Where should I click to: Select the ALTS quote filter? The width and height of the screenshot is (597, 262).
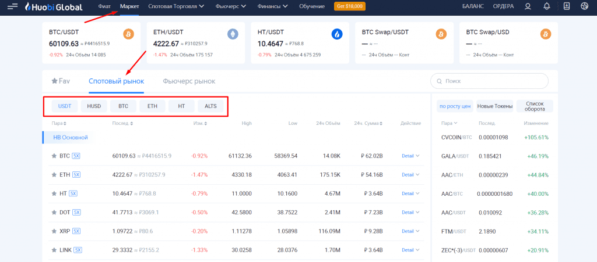pyautogui.click(x=210, y=106)
